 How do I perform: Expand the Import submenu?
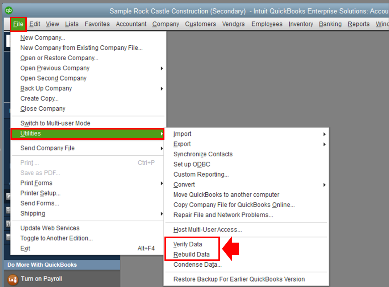tap(247, 134)
